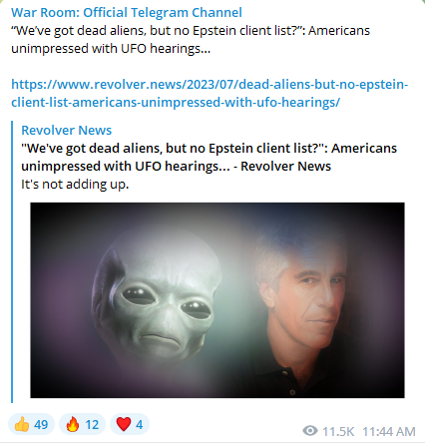Click the post text about UFO hearings

[191, 40]
